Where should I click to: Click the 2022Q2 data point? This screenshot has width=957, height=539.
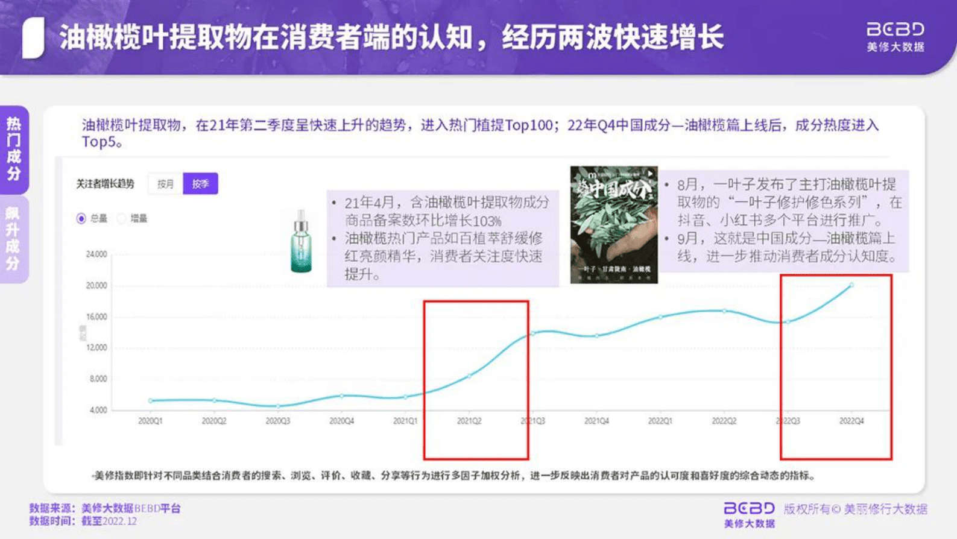(724, 311)
